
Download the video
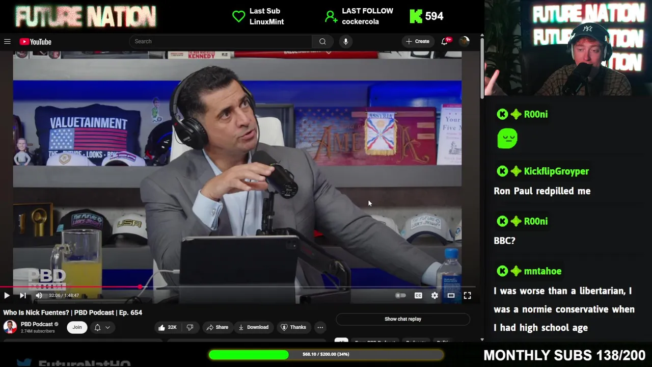click(x=253, y=327)
